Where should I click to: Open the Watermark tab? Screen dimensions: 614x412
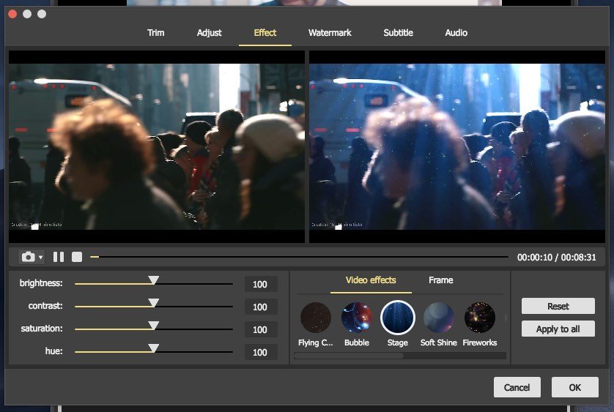pyautogui.click(x=330, y=33)
